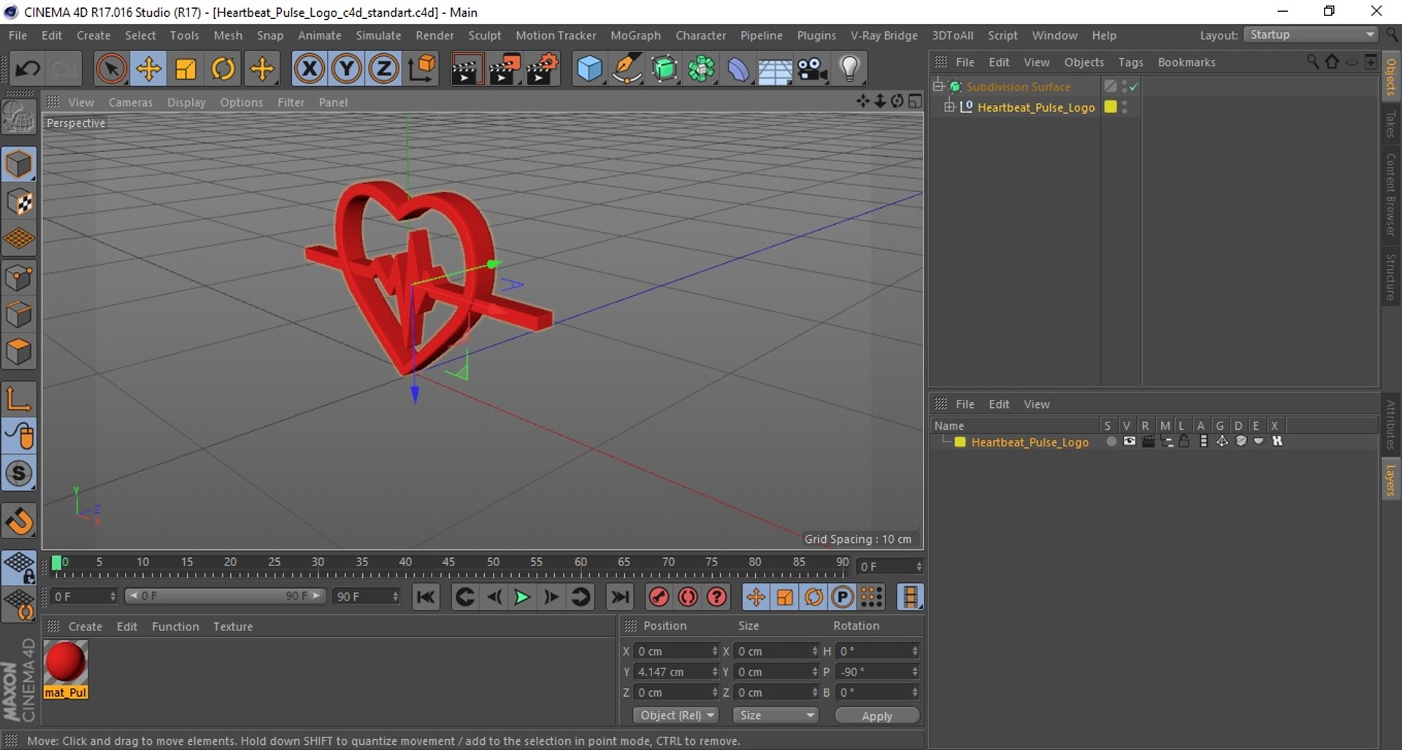Open the MoGraph menu
This screenshot has height=750, width=1402.
[x=635, y=35]
